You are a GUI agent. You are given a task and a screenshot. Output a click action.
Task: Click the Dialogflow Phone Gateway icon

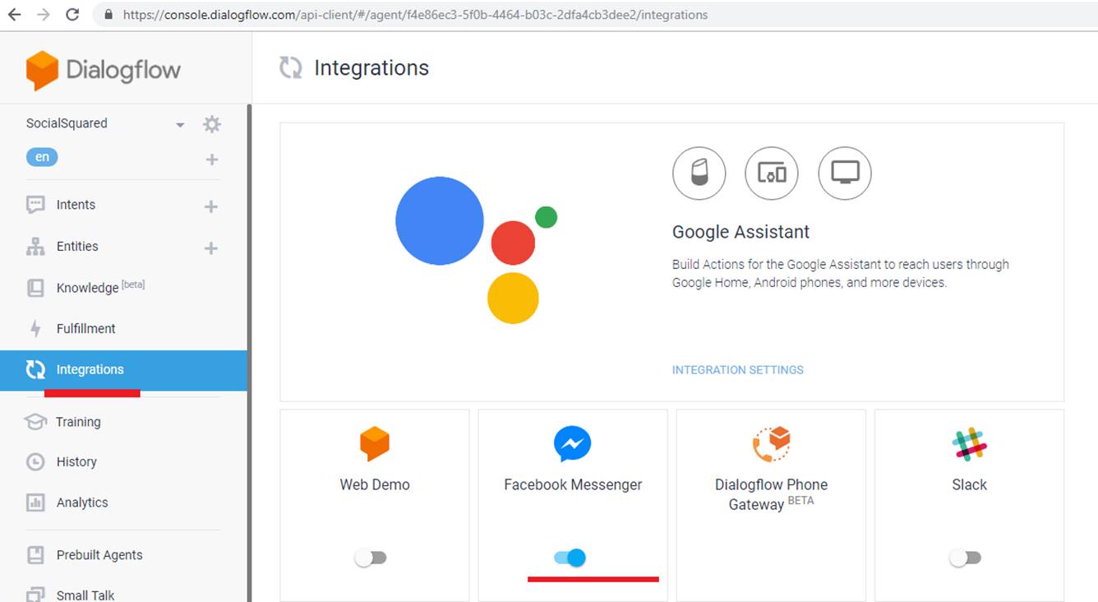[x=771, y=444]
